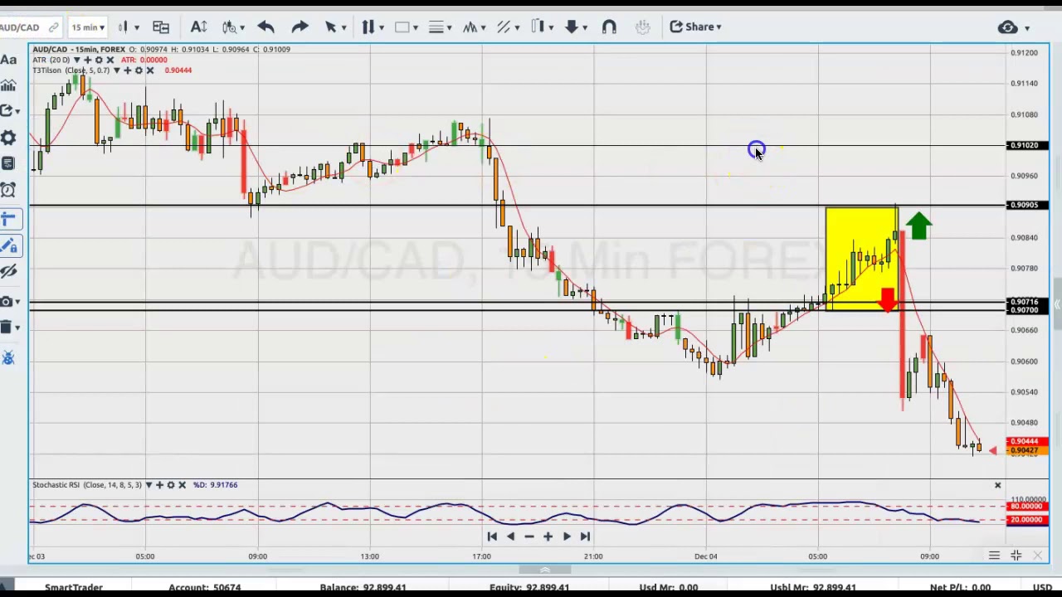This screenshot has width=1062, height=597.
Task: Jump to chart start
Action: tap(492, 536)
